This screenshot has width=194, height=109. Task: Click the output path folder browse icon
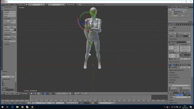tap(189, 85)
